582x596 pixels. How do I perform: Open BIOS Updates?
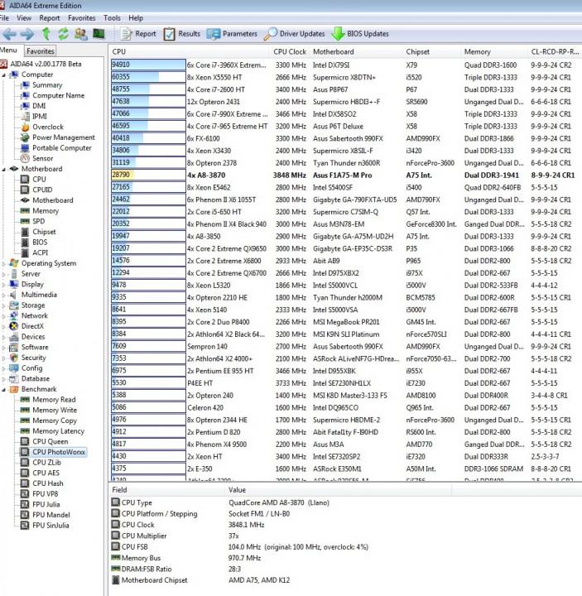[x=360, y=34]
